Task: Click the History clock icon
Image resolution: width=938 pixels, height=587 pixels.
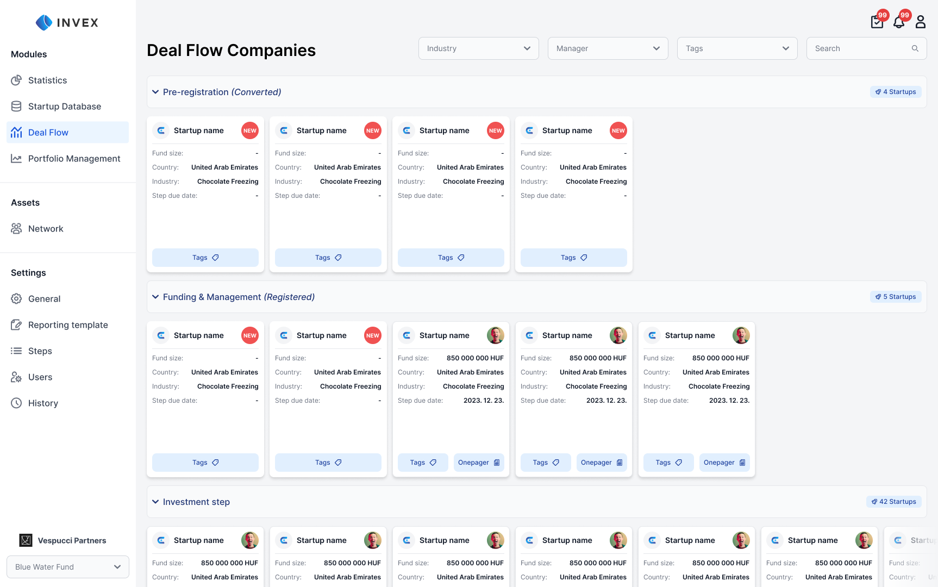Action: (x=16, y=403)
